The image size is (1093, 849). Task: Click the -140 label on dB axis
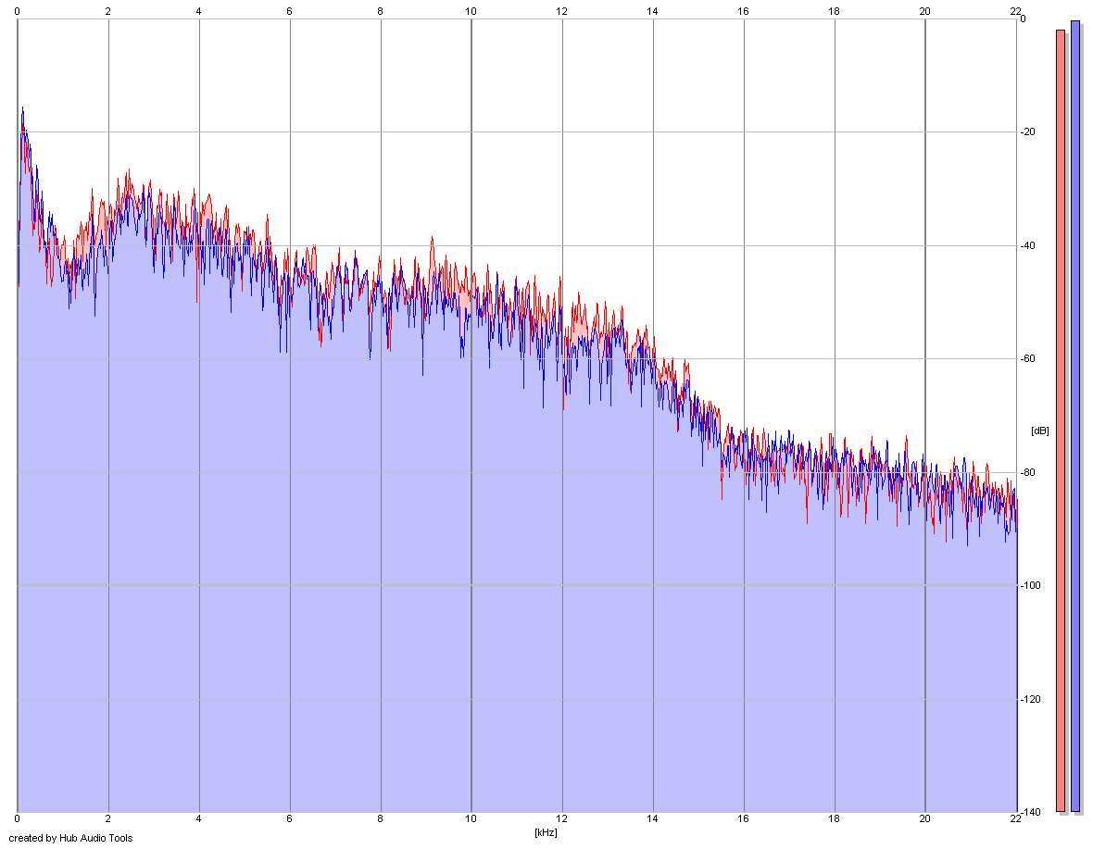[x=1030, y=812]
